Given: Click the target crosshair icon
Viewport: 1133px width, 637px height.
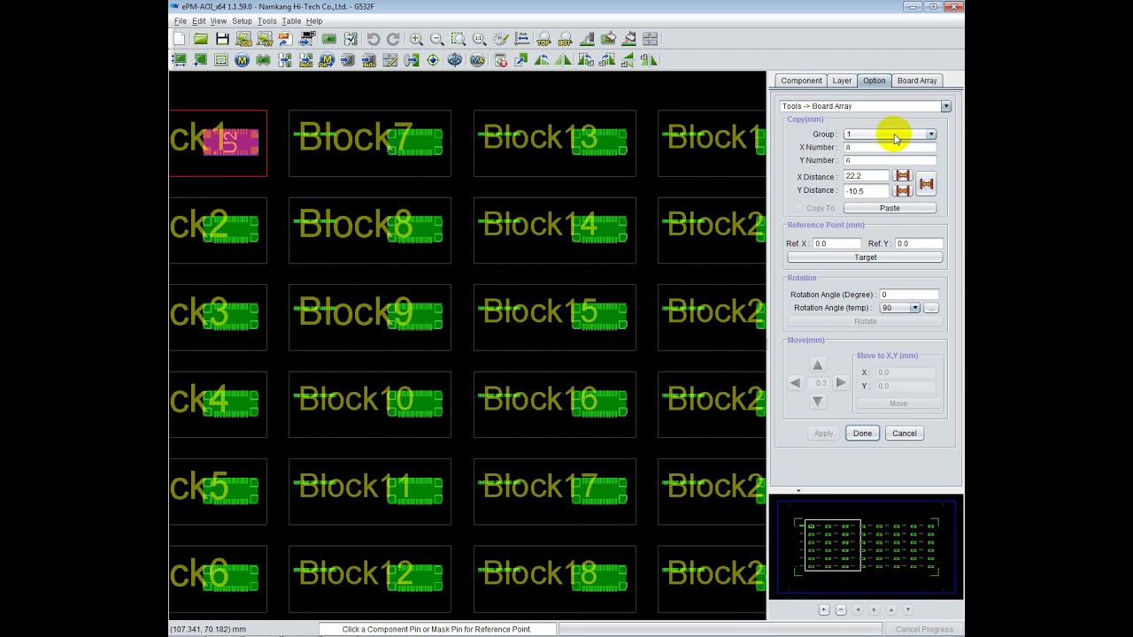Looking at the screenshot, I should (433, 60).
